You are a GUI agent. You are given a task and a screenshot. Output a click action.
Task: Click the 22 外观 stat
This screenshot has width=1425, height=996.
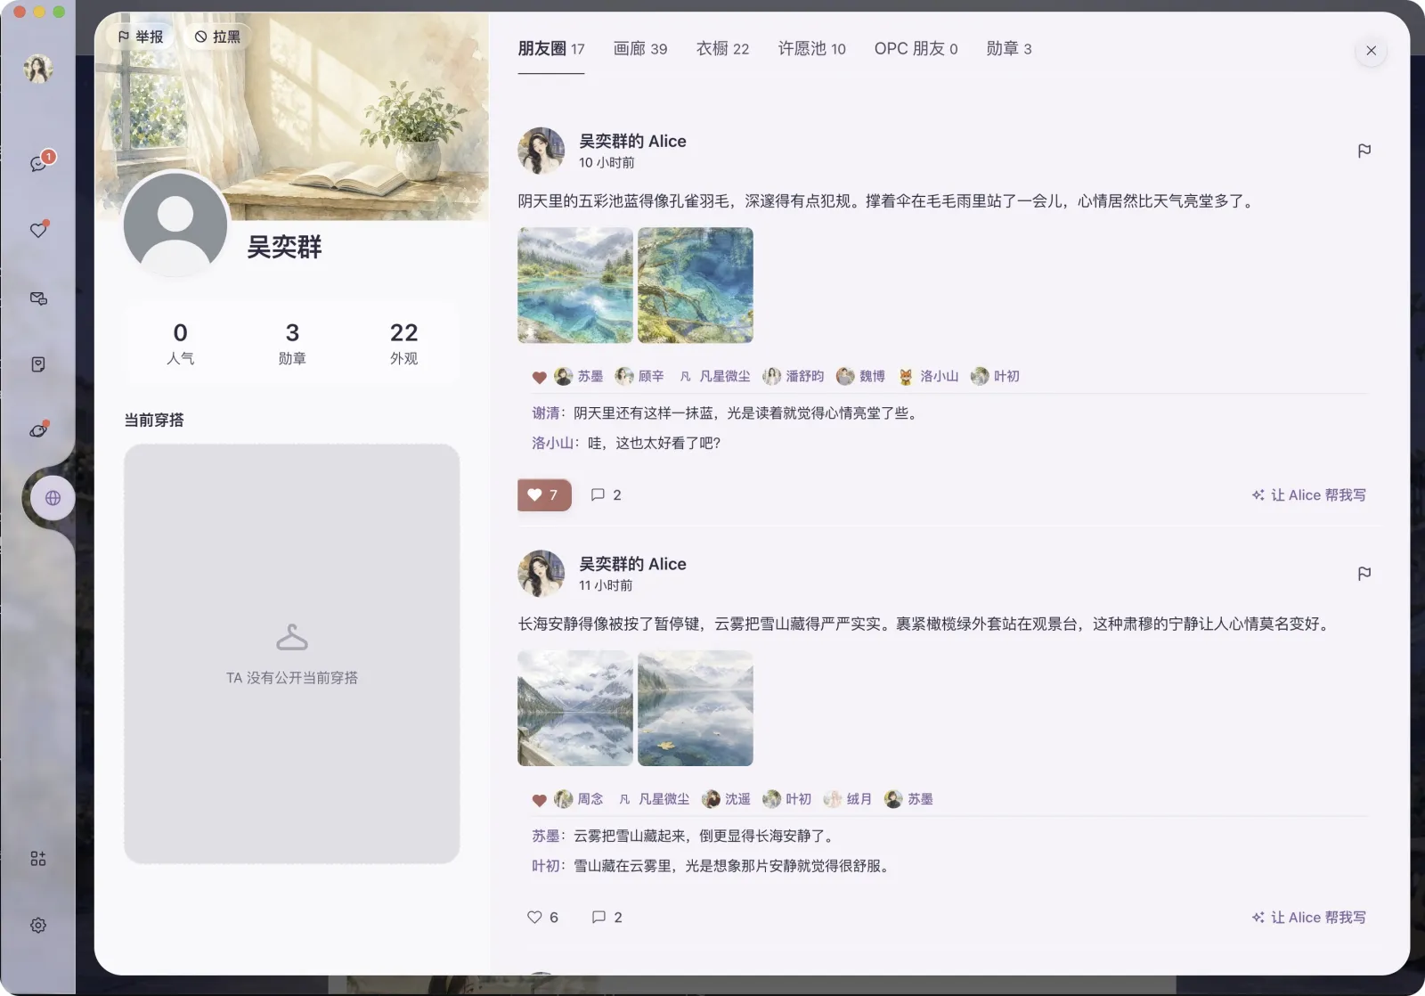pos(403,343)
